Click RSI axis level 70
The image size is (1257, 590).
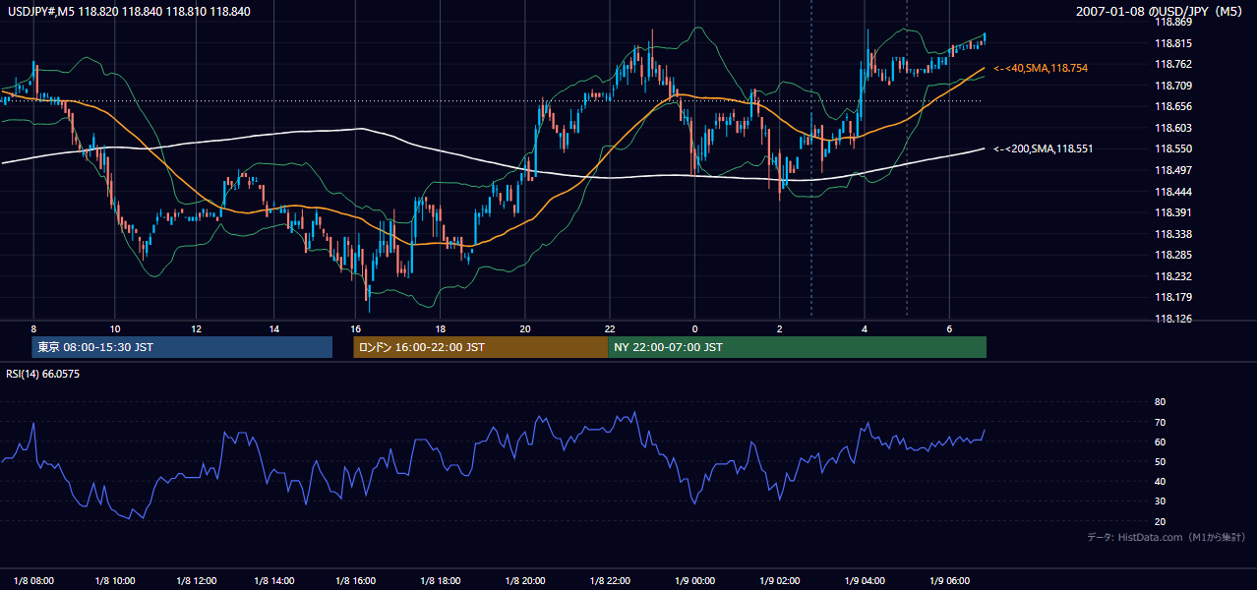pyautogui.click(x=1160, y=422)
